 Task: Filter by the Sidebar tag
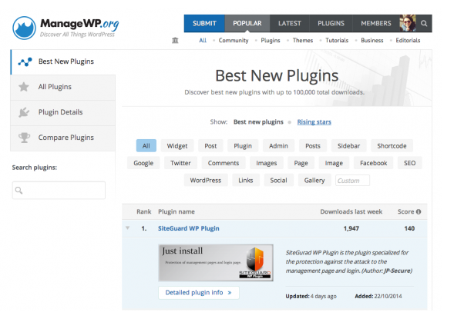[348, 146]
